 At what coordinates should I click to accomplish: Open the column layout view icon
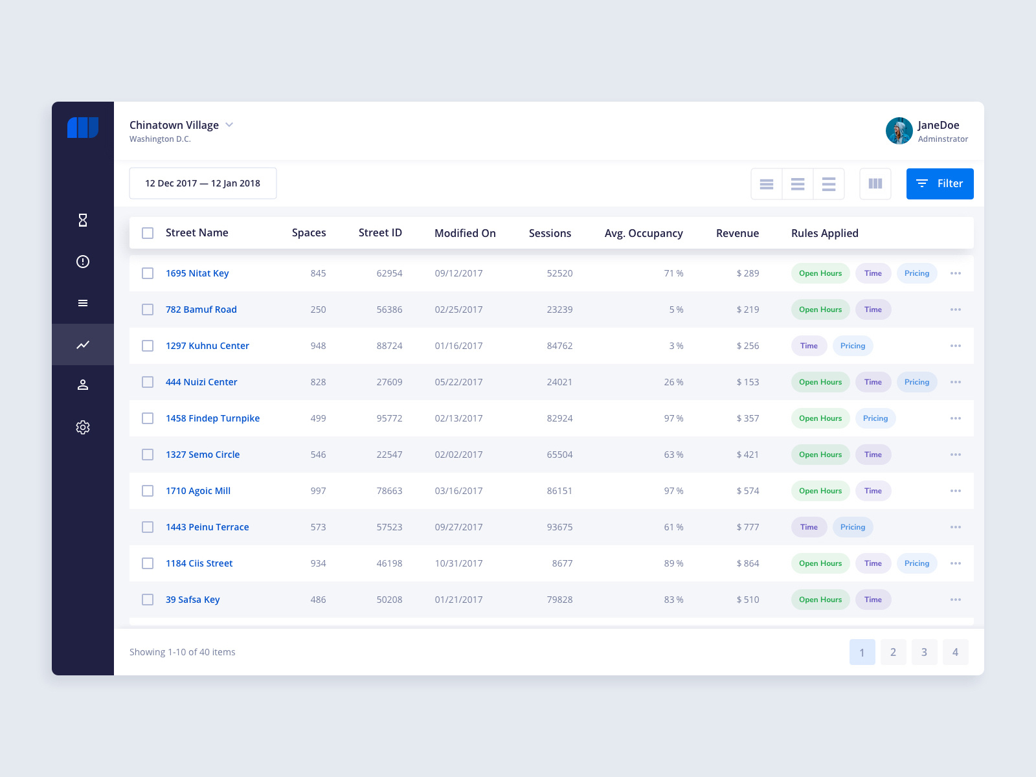[875, 184]
